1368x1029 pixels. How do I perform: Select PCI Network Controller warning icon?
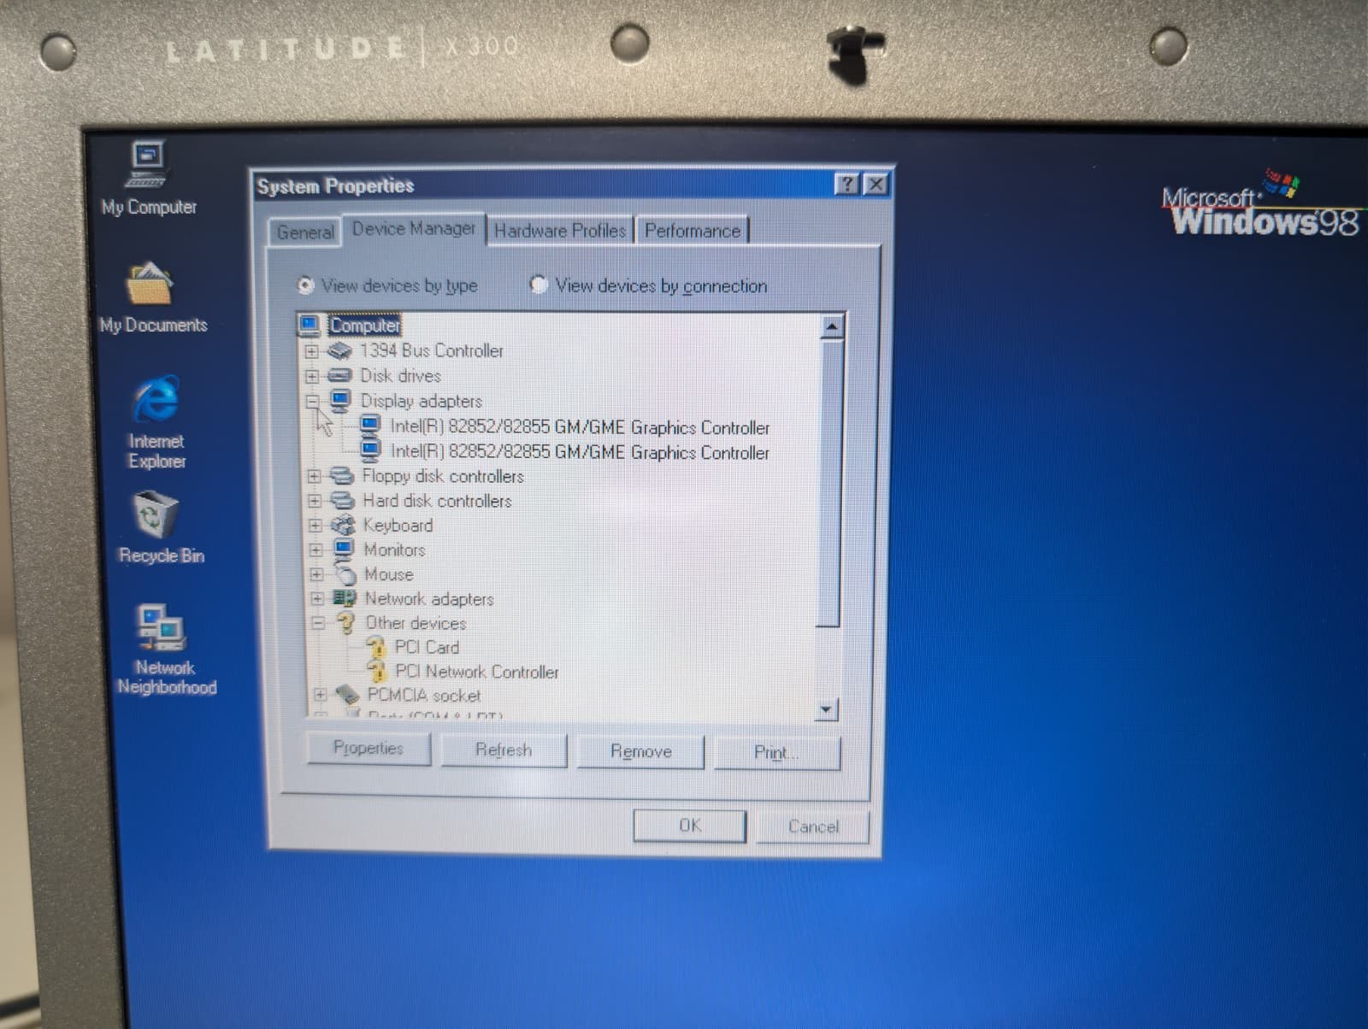(x=376, y=671)
